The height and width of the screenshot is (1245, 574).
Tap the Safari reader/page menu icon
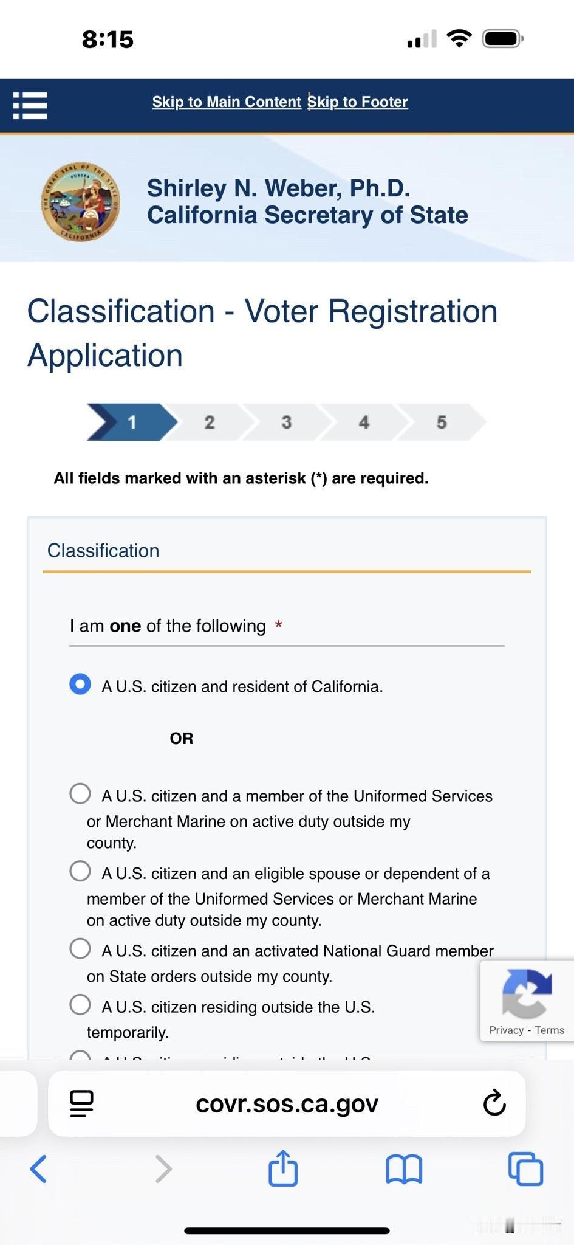coord(81,1103)
